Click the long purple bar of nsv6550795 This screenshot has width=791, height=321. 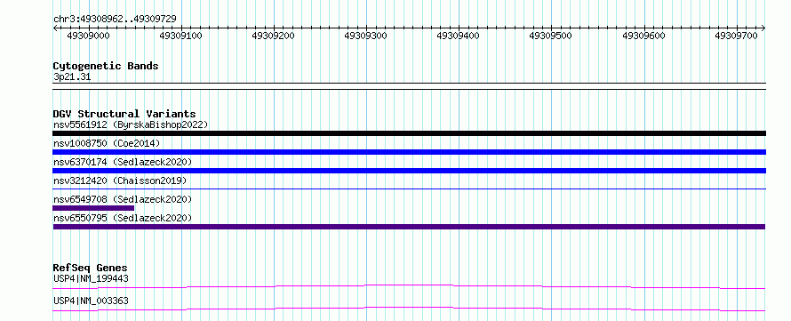[x=409, y=227]
